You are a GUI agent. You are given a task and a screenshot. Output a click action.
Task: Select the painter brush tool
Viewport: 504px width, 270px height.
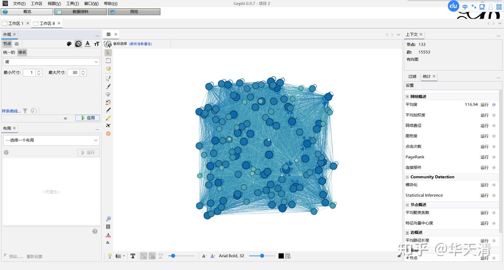click(x=108, y=86)
